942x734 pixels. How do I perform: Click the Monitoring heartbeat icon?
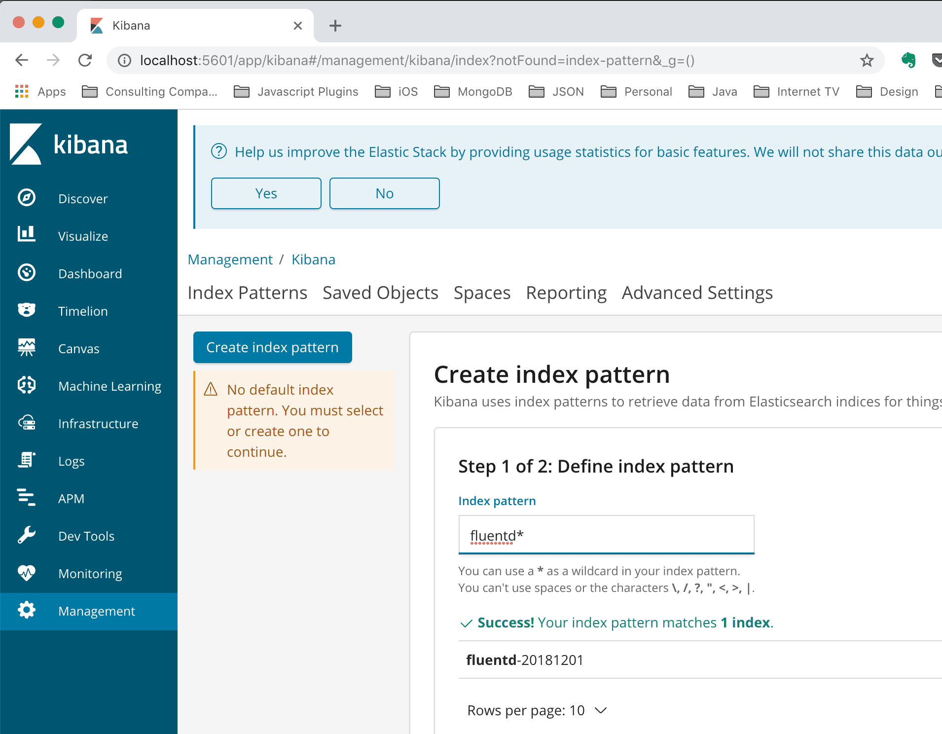click(27, 573)
